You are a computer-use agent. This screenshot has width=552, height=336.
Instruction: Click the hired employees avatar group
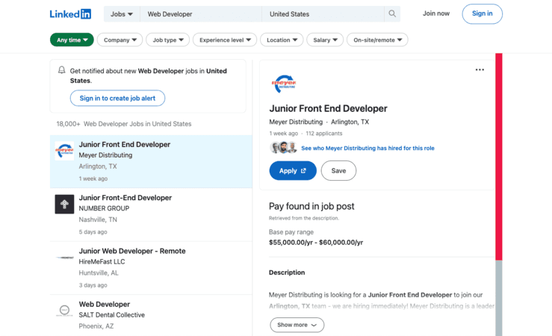point(283,147)
